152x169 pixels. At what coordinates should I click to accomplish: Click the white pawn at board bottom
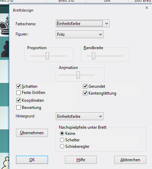[x=5, y=163]
